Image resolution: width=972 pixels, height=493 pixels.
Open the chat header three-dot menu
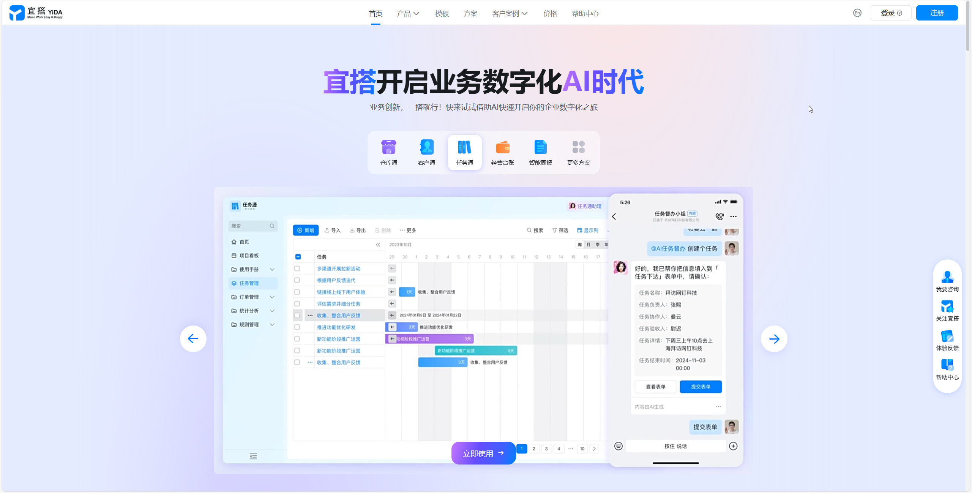(734, 216)
